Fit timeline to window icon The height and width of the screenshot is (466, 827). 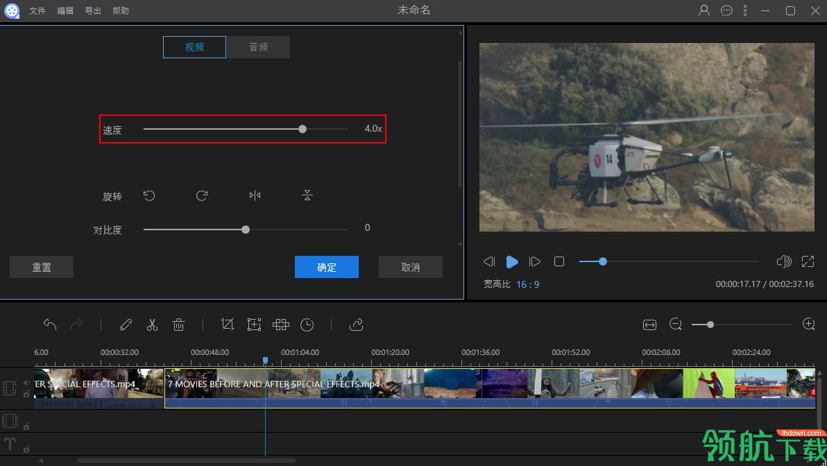point(650,325)
